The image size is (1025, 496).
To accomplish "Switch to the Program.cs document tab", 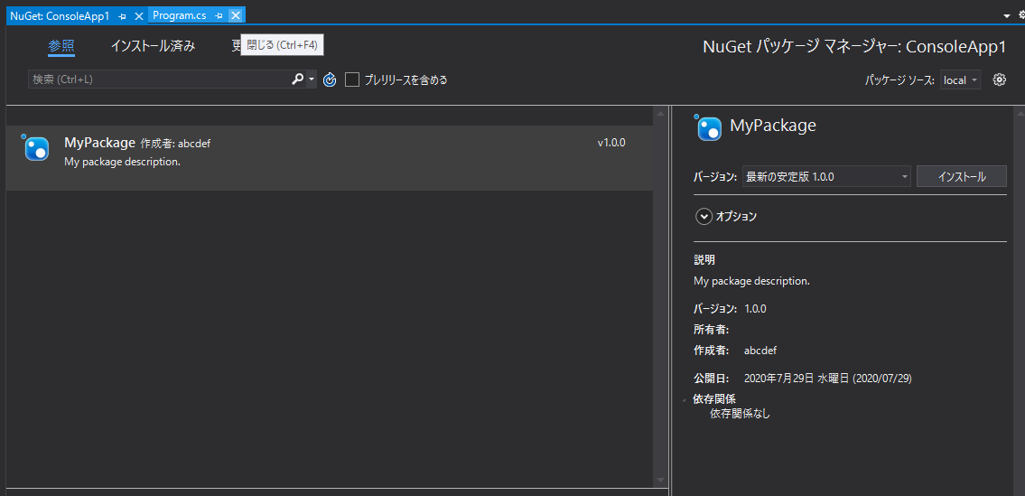I will [x=180, y=15].
